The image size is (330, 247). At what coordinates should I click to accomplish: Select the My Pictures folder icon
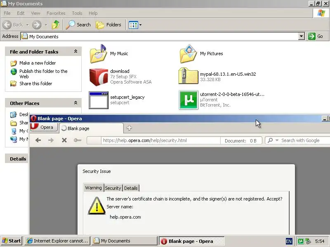pyautogui.click(x=189, y=54)
